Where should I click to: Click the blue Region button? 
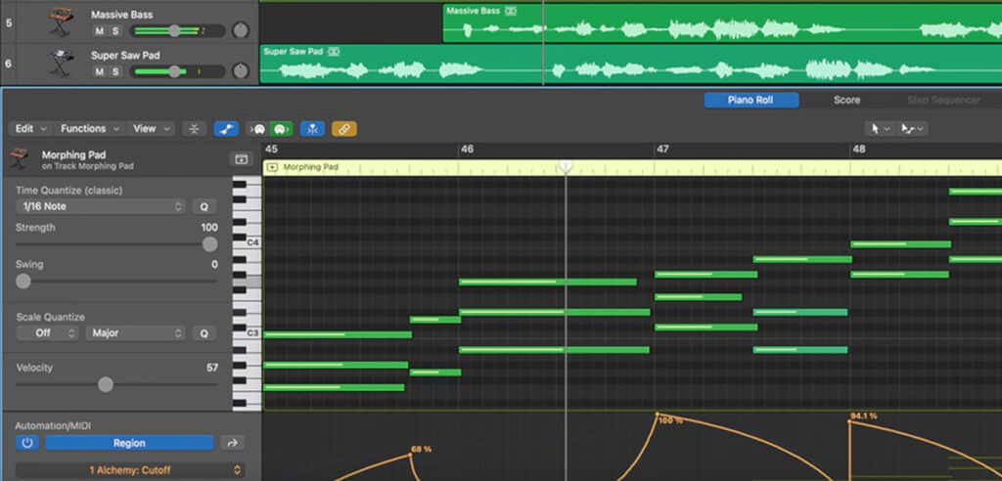tap(129, 443)
